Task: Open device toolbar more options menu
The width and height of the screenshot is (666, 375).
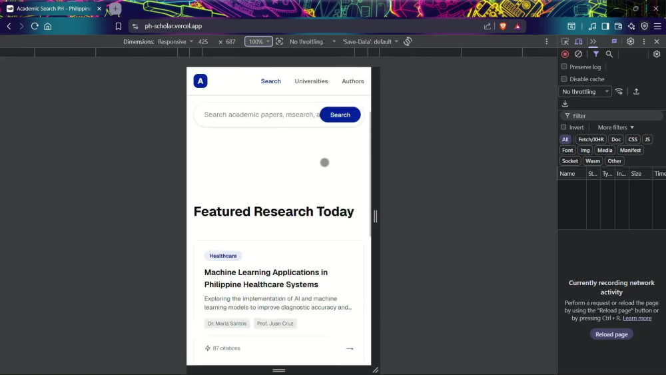Action: click(x=547, y=41)
